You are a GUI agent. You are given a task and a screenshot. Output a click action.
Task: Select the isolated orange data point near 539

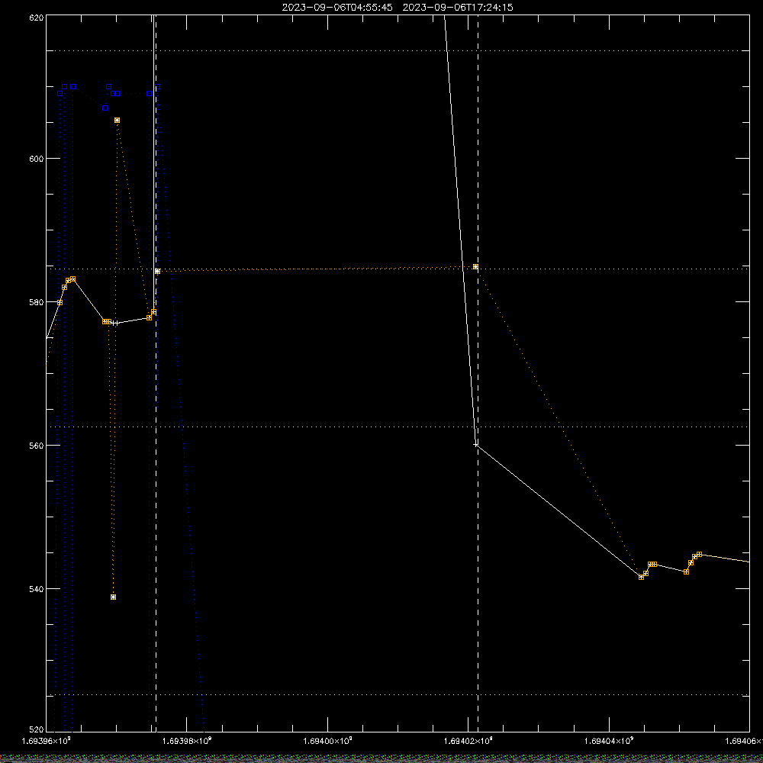point(114,597)
